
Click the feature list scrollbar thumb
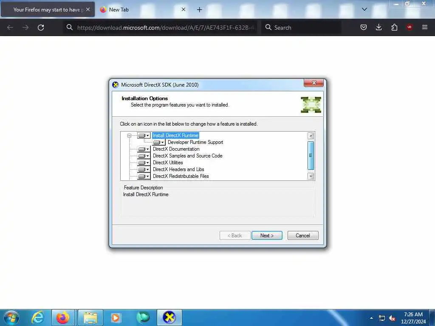(311, 155)
